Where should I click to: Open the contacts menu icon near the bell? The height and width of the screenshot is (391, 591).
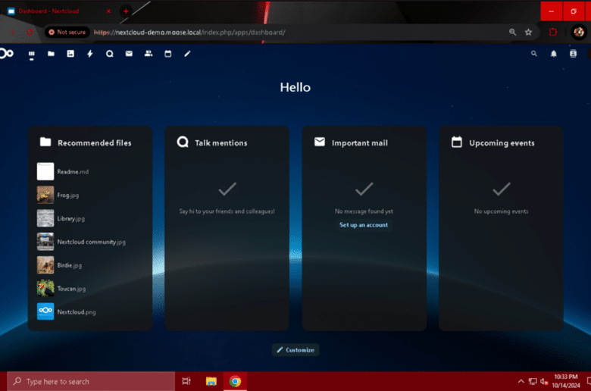point(574,54)
